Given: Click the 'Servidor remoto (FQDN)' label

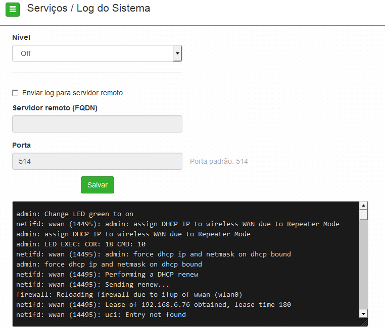Looking at the screenshot, I should click(55, 108).
